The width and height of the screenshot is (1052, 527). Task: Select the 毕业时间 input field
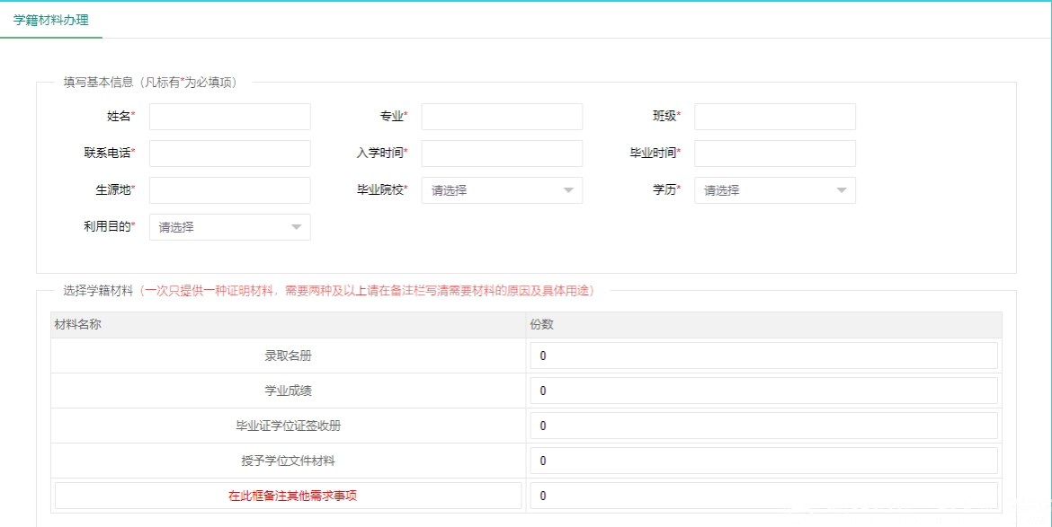click(x=774, y=154)
